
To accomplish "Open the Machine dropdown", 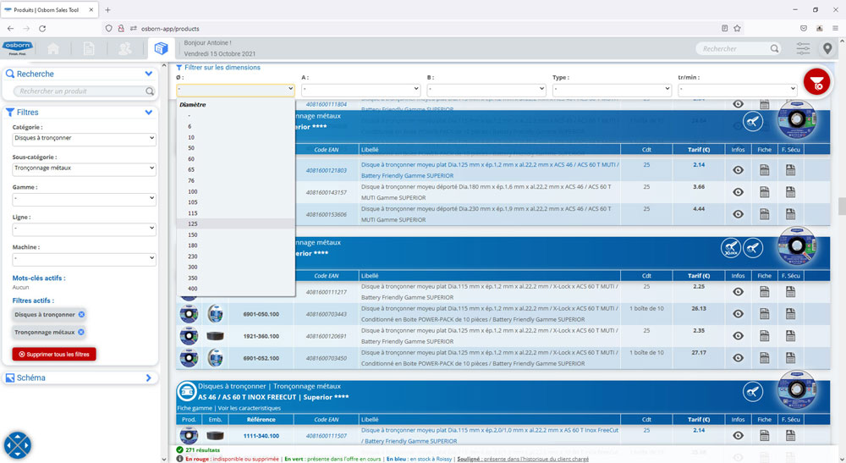I will pyautogui.click(x=84, y=258).
